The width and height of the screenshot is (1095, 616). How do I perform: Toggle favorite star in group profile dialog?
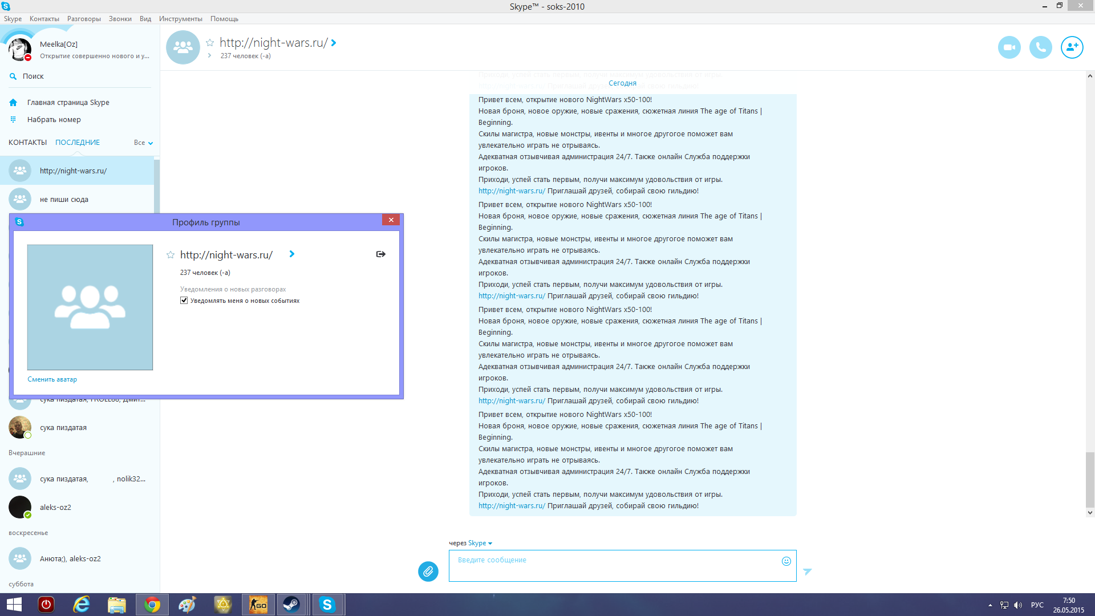(171, 255)
